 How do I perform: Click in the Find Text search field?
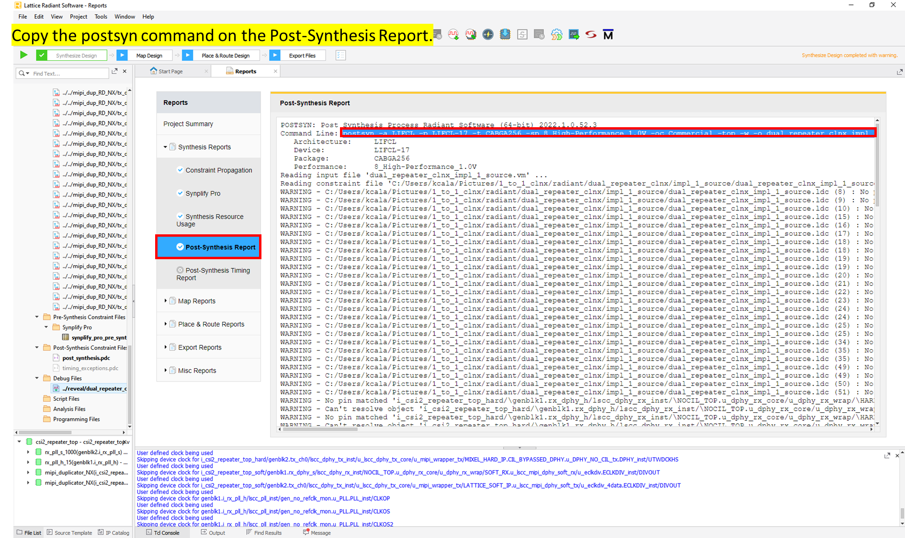click(x=69, y=74)
